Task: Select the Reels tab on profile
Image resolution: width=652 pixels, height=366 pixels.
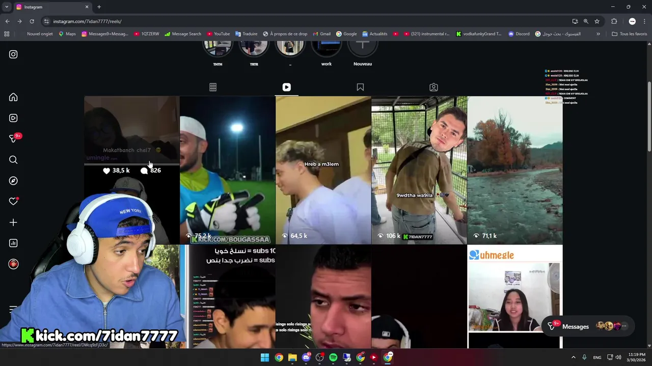Action: (286, 87)
